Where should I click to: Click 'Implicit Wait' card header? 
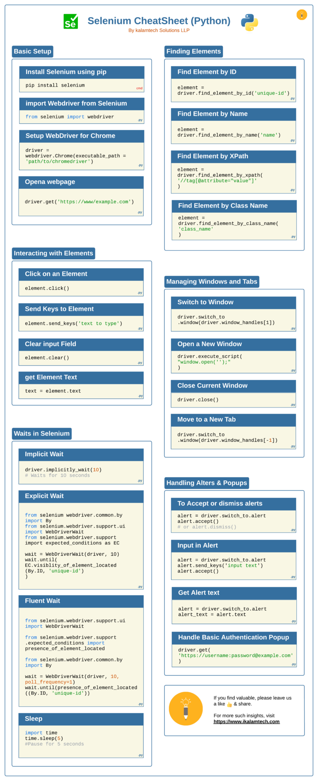(81, 455)
